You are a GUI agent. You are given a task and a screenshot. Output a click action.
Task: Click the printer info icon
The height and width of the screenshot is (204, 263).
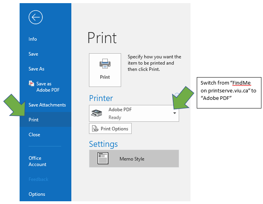tap(177, 94)
